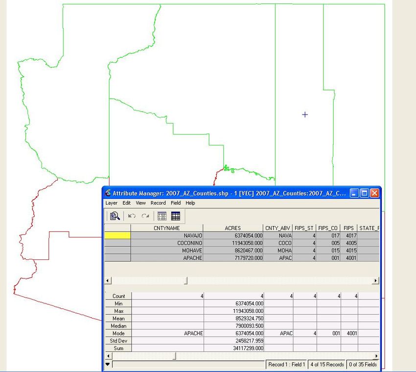The image size is (416, 372).
Task: Open the query/search records tool icon
Action: pyautogui.click(x=115, y=216)
